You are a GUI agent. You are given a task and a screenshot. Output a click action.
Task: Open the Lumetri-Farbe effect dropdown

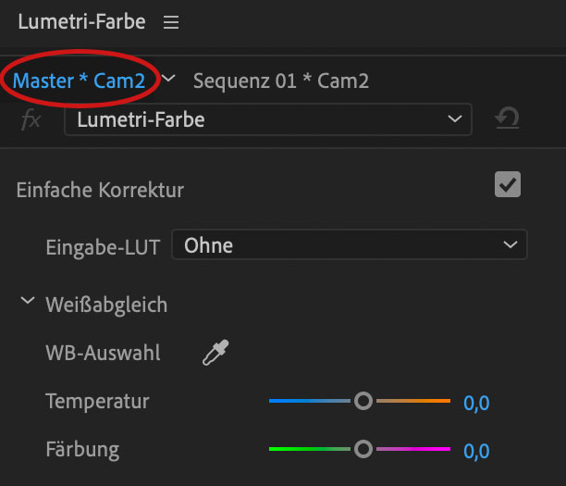(267, 119)
